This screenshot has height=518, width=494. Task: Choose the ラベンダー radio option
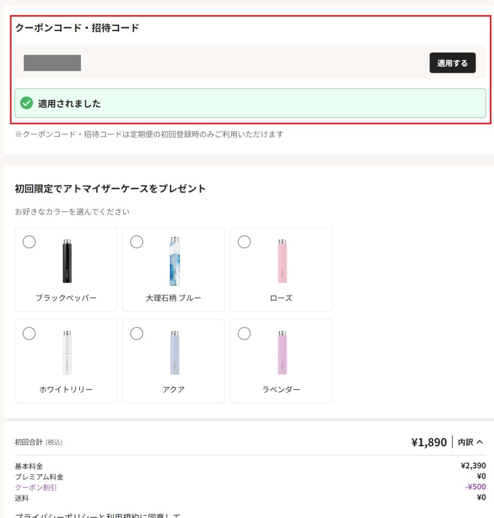(244, 333)
